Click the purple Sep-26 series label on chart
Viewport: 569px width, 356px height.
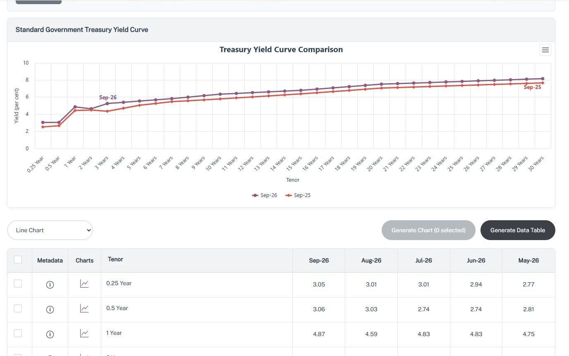[x=108, y=97]
